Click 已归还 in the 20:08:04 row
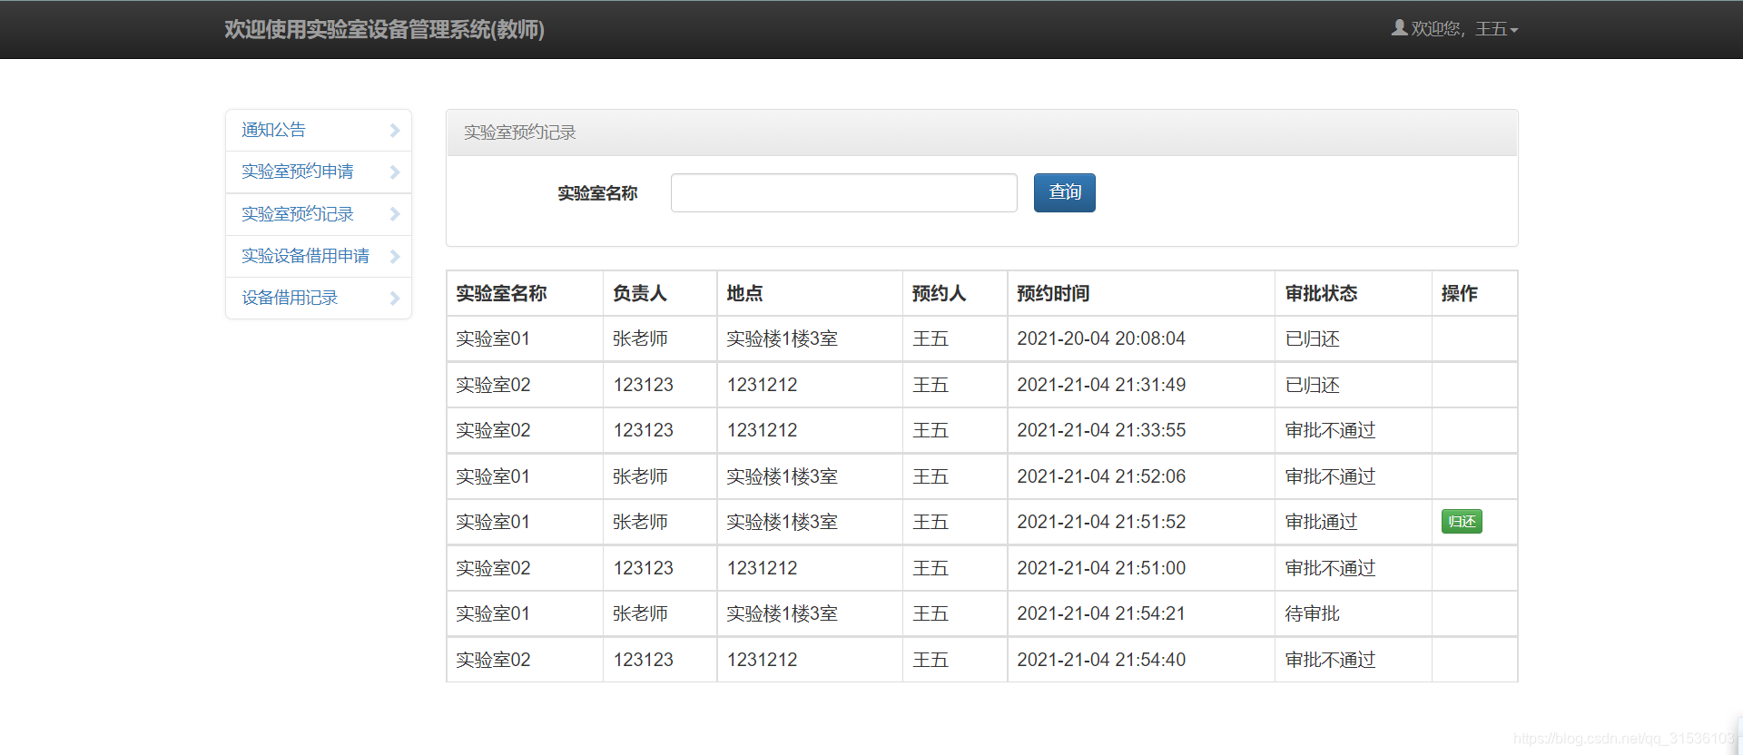The height and width of the screenshot is (755, 1743). 1312,338
